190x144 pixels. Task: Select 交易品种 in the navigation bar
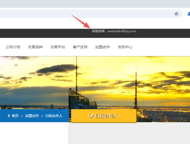(35, 47)
